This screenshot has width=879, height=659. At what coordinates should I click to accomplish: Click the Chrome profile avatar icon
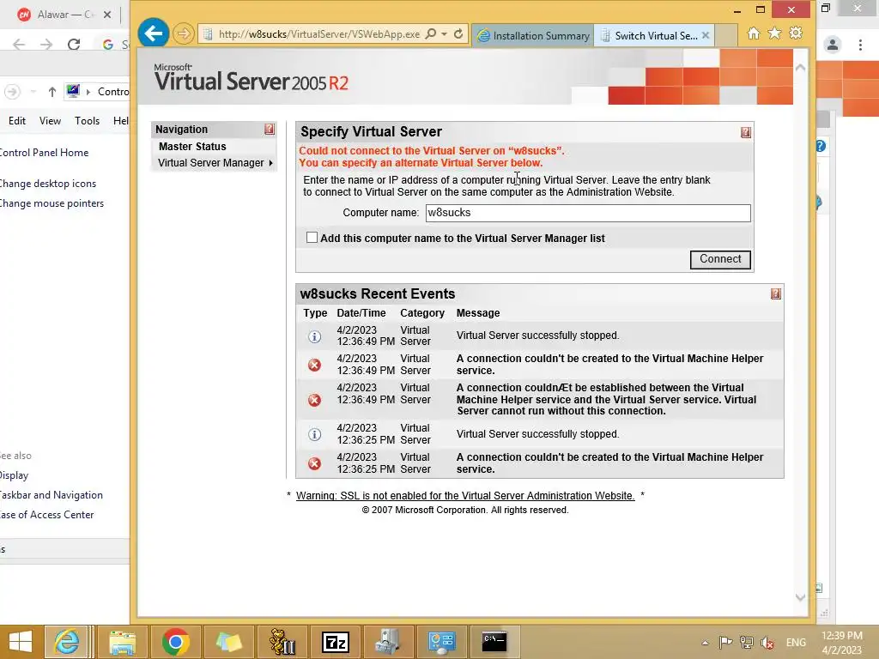pyautogui.click(x=833, y=45)
